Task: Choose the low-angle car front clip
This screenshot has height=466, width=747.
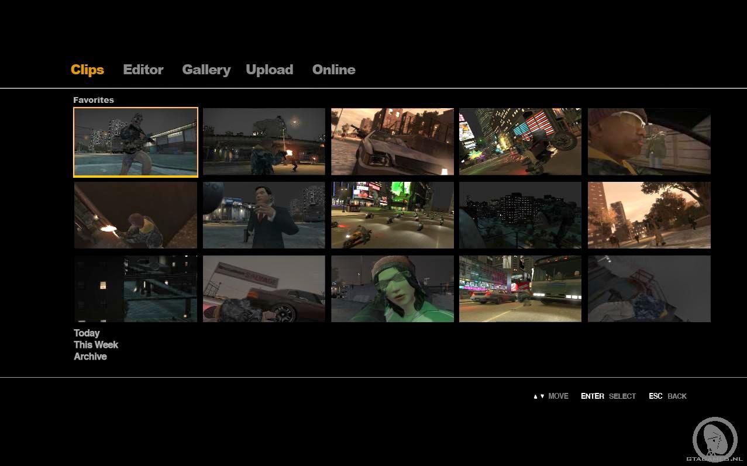Action: pyautogui.click(x=393, y=141)
